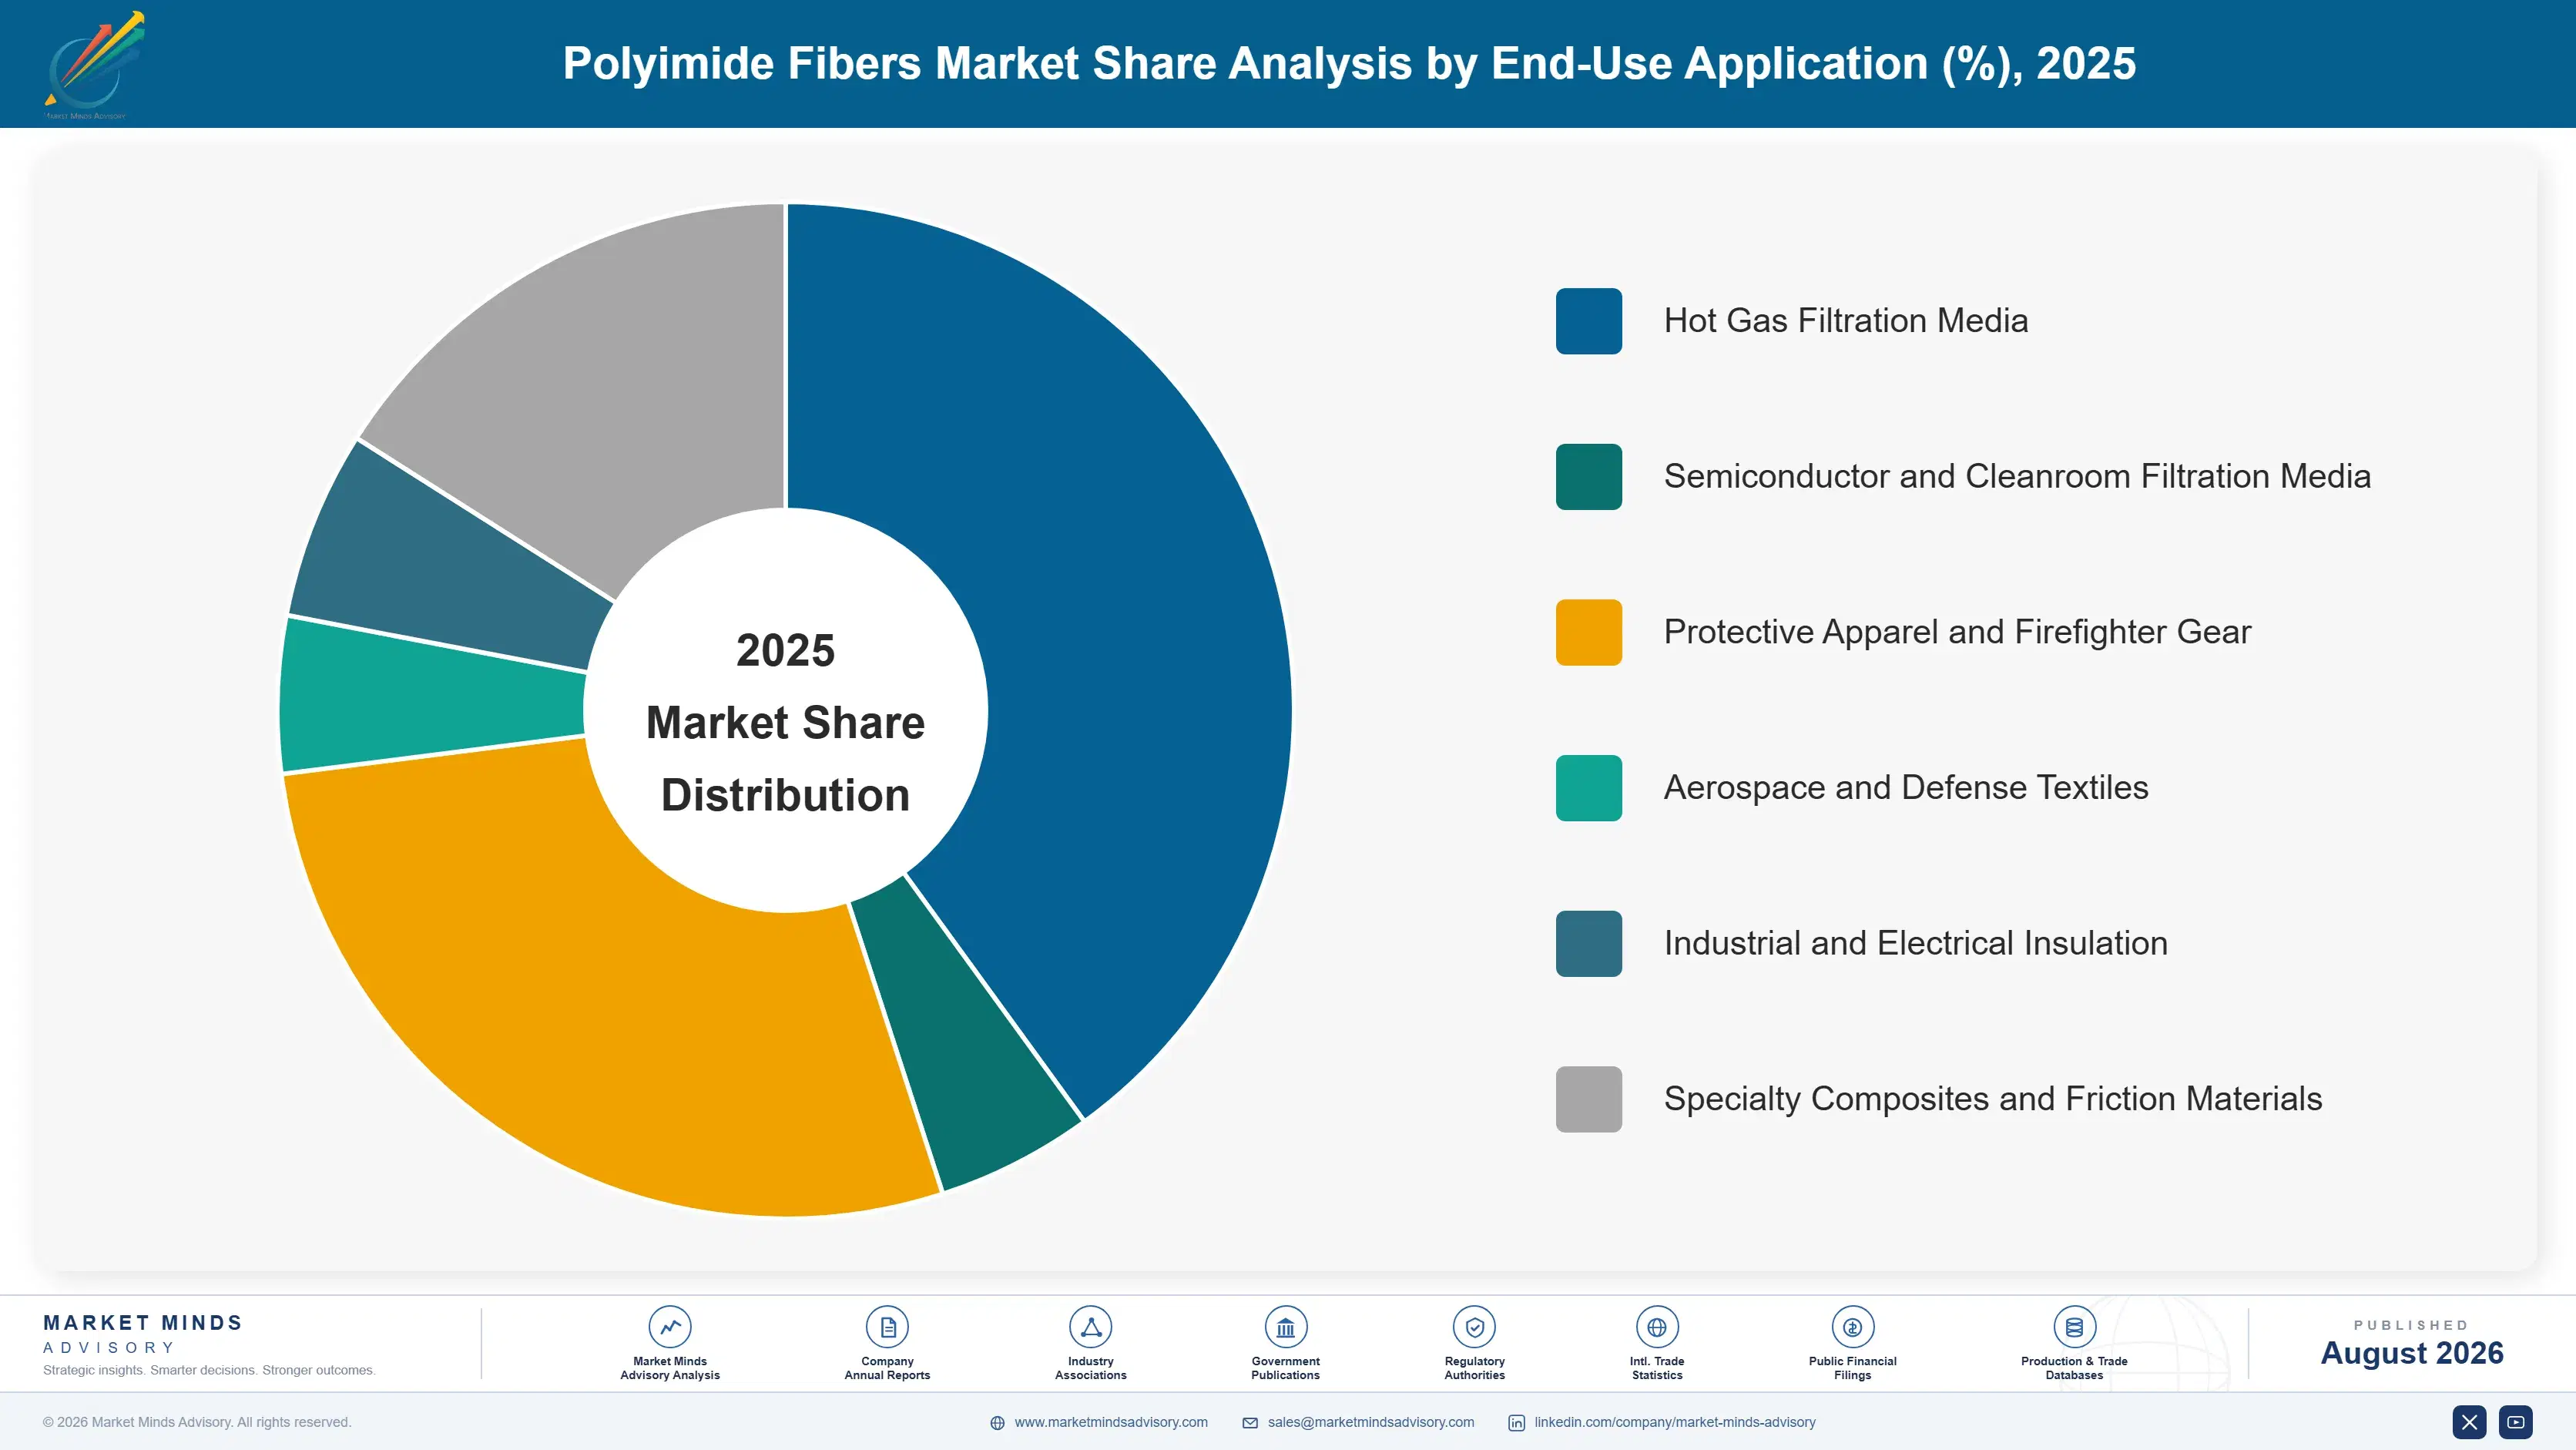Click the LinkedIn icon in footer
The width and height of the screenshot is (2576, 1450).
[1516, 1423]
